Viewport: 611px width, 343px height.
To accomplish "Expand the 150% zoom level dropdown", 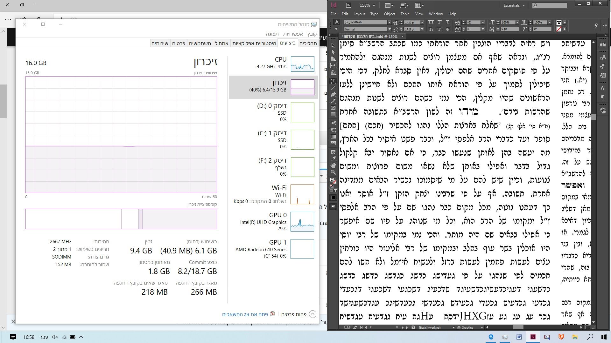I will [x=374, y=5].
